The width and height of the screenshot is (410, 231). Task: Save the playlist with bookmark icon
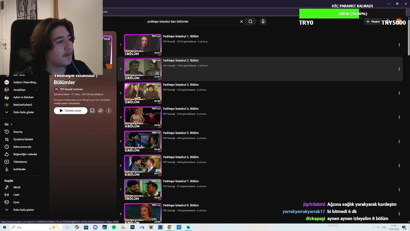92,111
